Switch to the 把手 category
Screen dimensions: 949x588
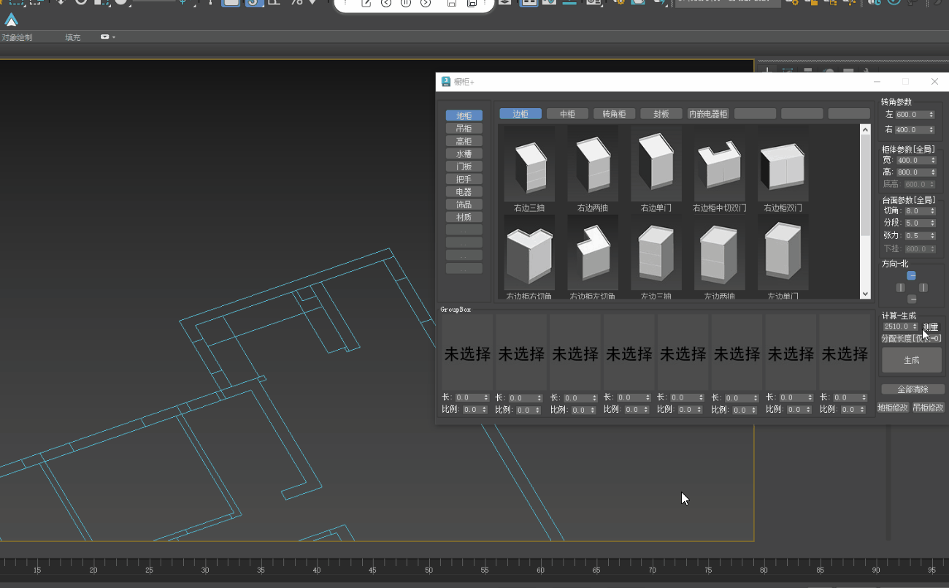[x=464, y=179]
